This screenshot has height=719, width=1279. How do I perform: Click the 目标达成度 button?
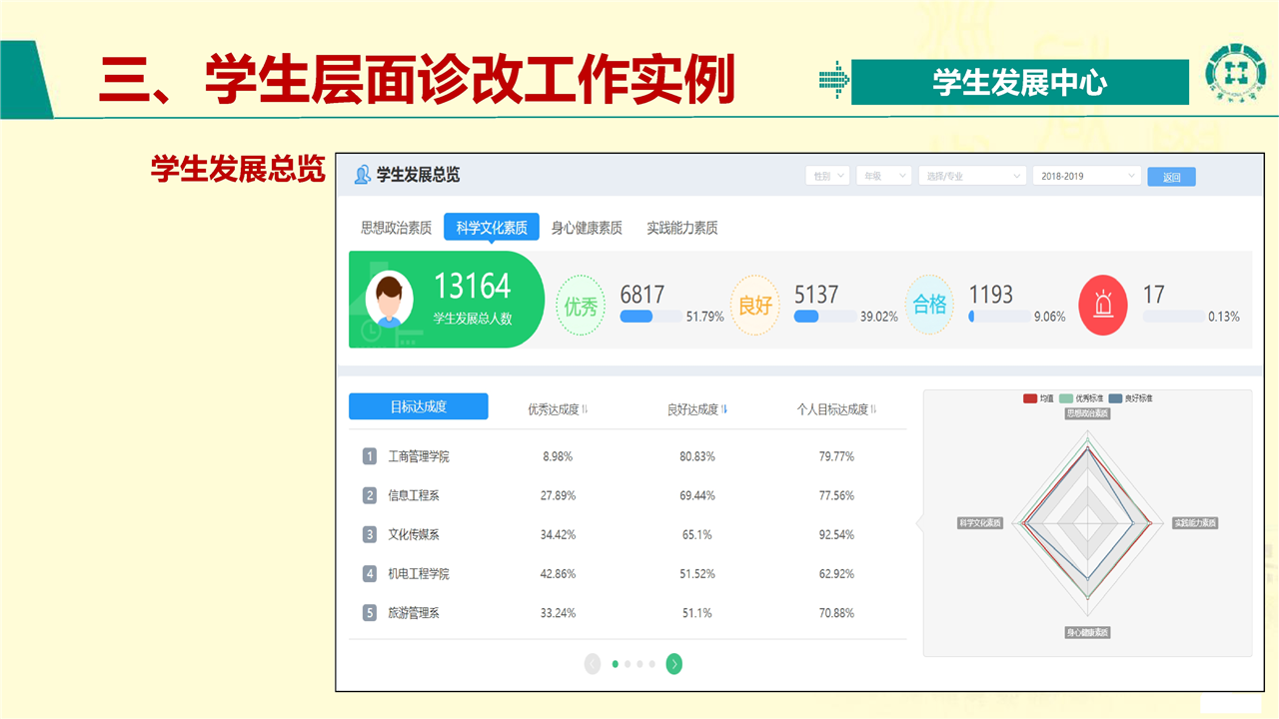(418, 406)
